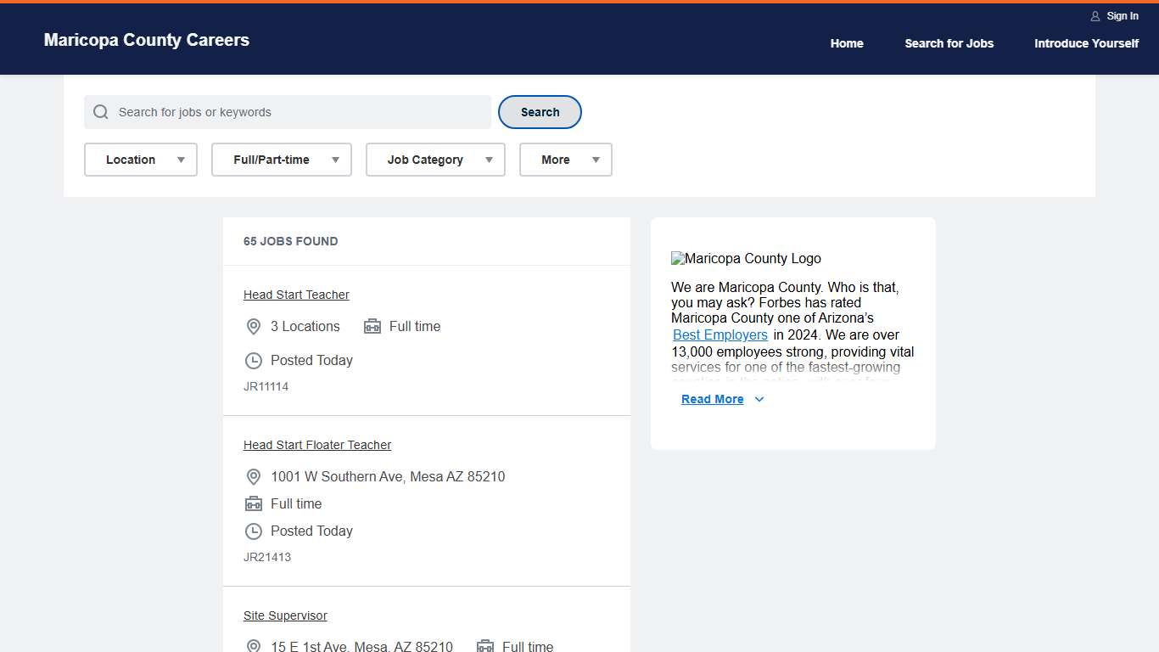The width and height of the screenshot is (1159, 652).
Task: Open the Location filter dropdown
Action: tap(141, 160)
